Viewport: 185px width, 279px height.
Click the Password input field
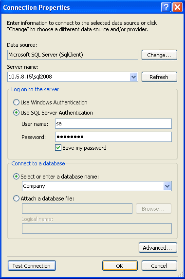pos(113,137)
